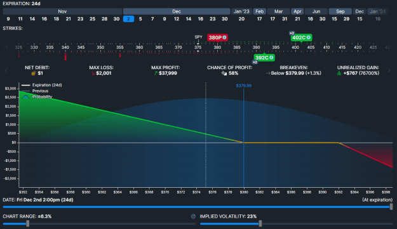Choose the Nov 28 expiration date
Screen dimensions: 397x229
pyautogui.click(x=104, y=19)
